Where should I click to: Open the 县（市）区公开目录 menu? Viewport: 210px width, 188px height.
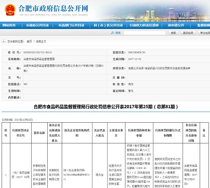(x=108, y=25)
